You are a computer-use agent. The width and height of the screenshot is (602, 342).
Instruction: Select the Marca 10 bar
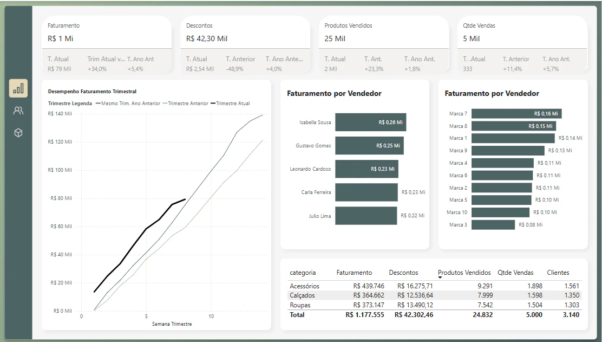click(500, 212)
